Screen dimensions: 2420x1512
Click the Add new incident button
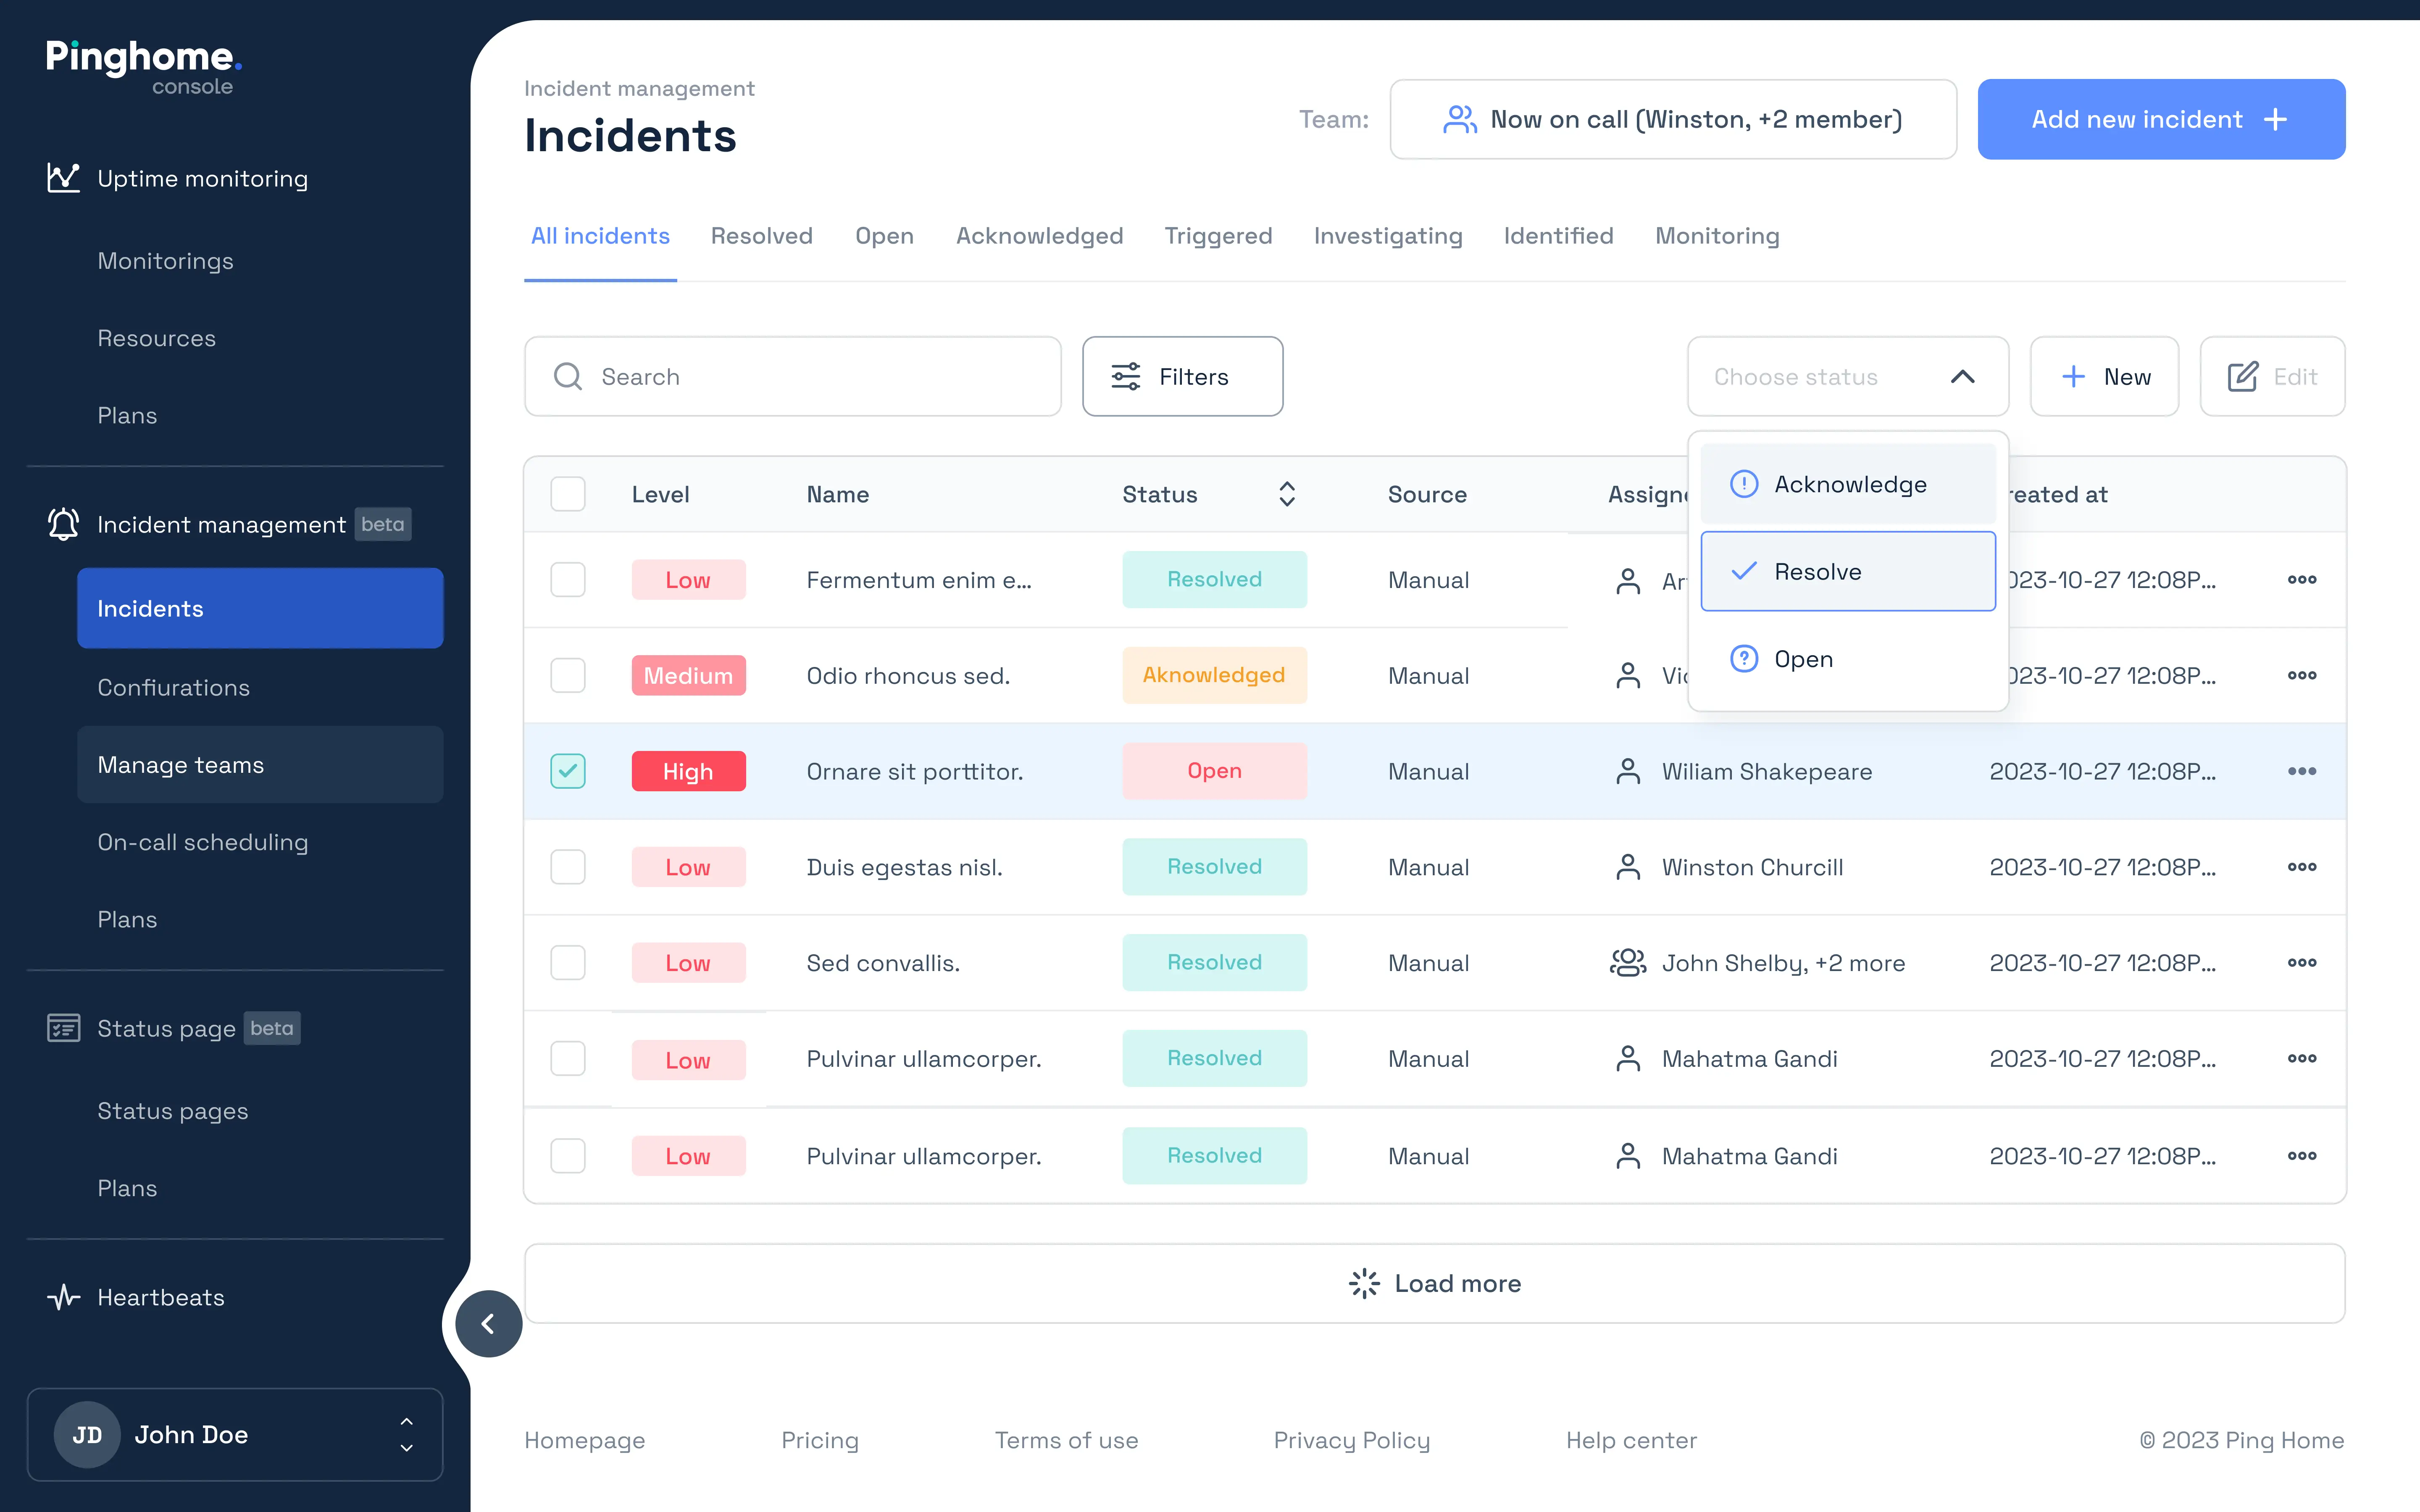tap(2160, 119)
